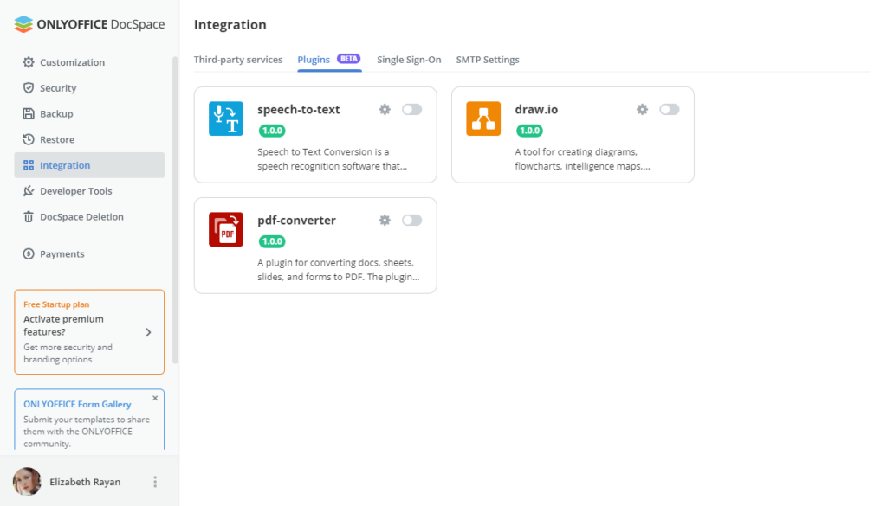Dismiss the ONLYOFFICE Form Gallery notice
The width and height of the screenshot is (887, 506).
pos(155,398)
